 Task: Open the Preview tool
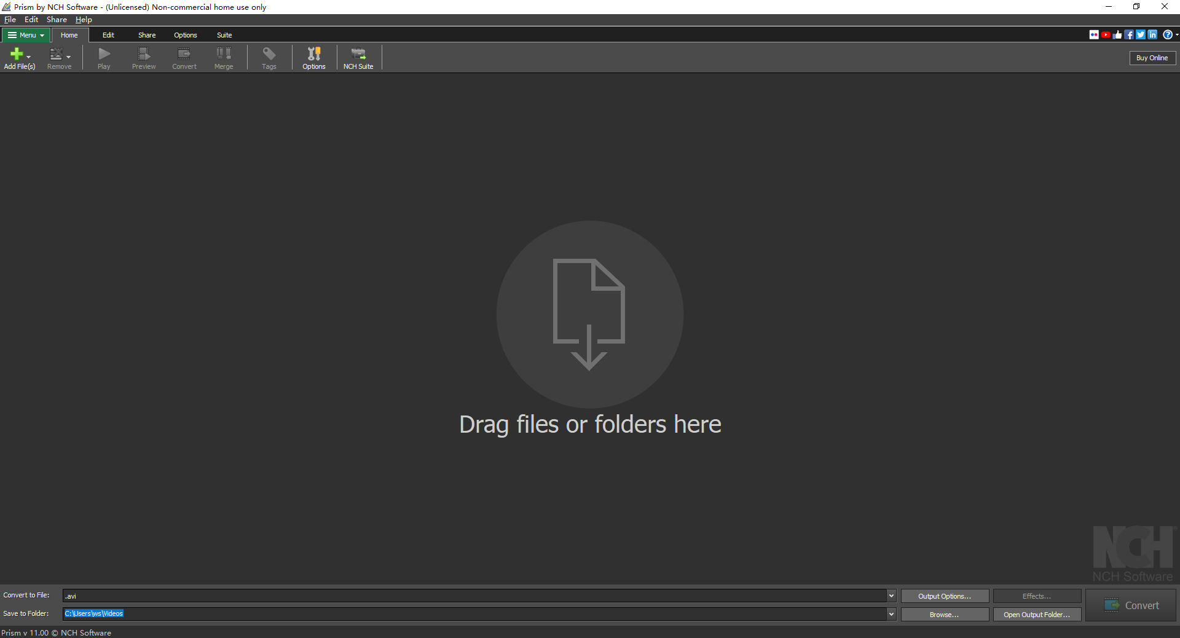[144, 58]
